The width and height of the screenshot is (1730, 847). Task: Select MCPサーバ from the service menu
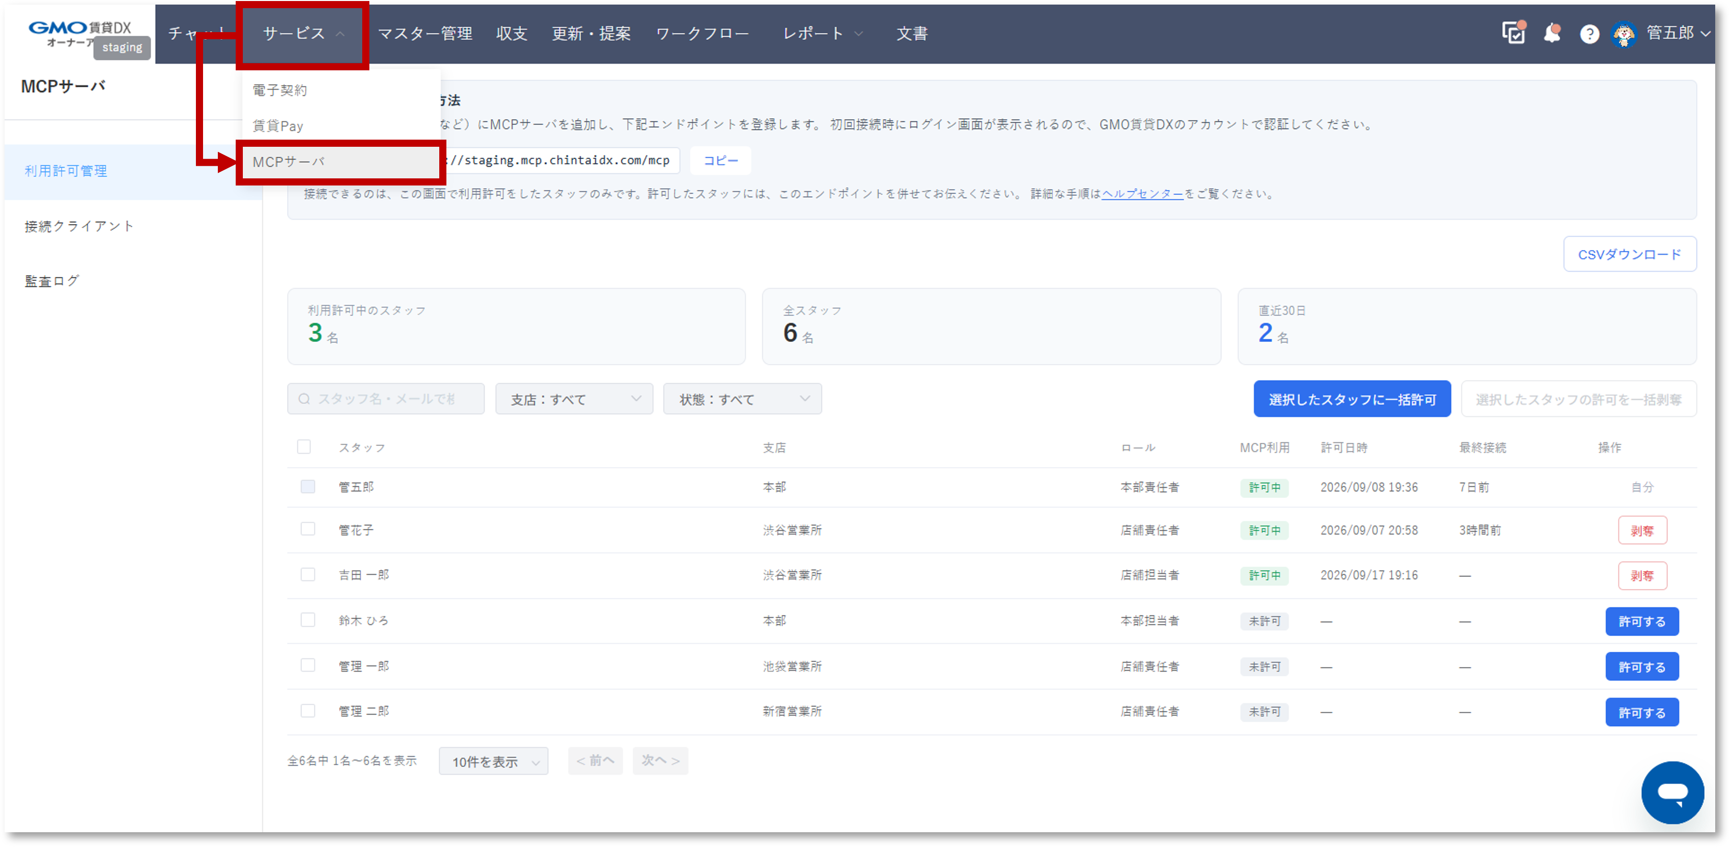340,162
